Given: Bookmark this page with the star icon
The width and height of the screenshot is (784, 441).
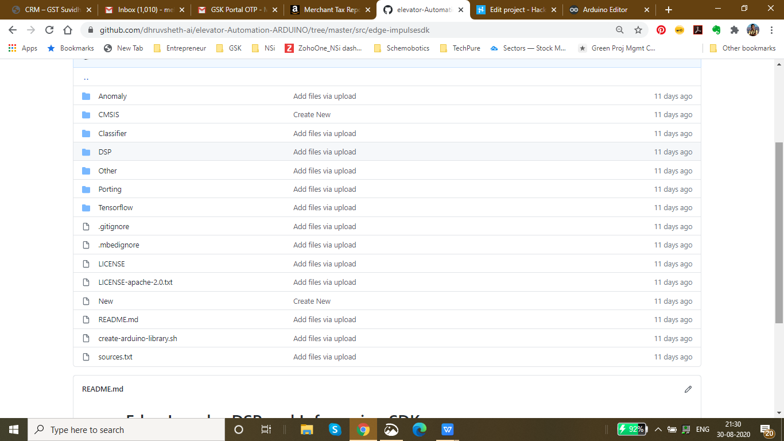Looking at the screenshot, I should 638,30.
